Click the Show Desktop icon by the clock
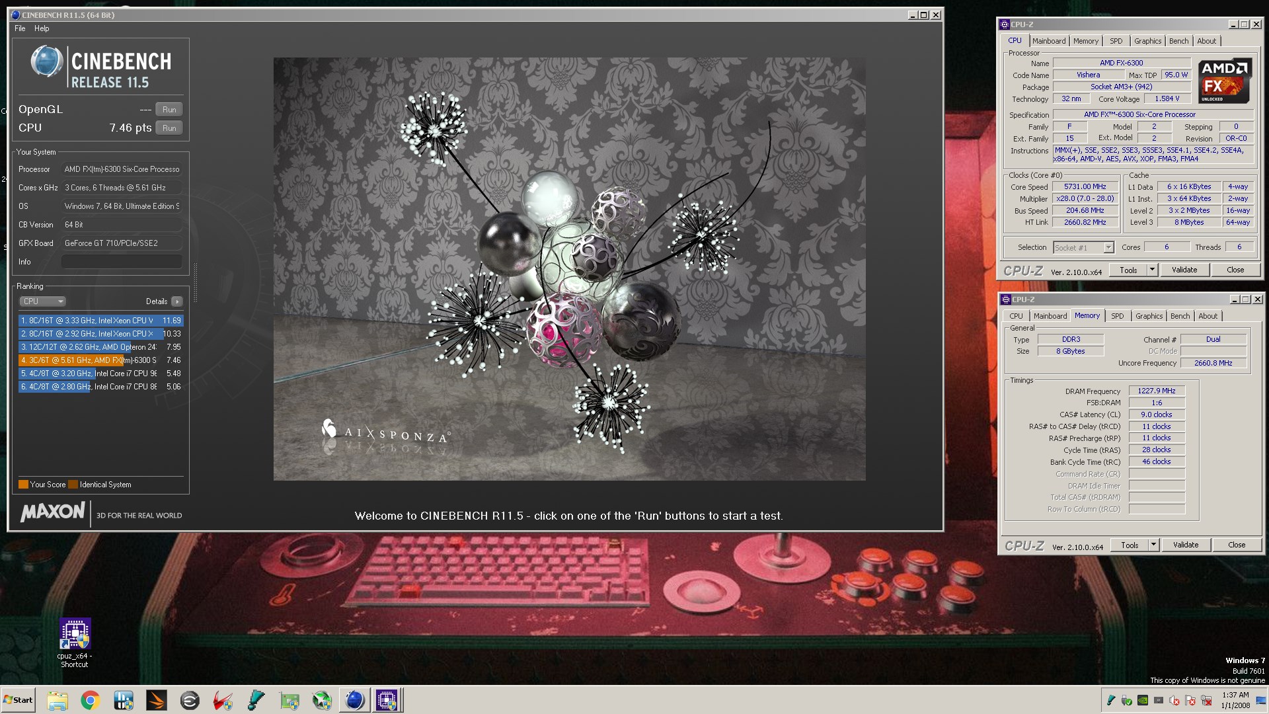 [1261, 701]
